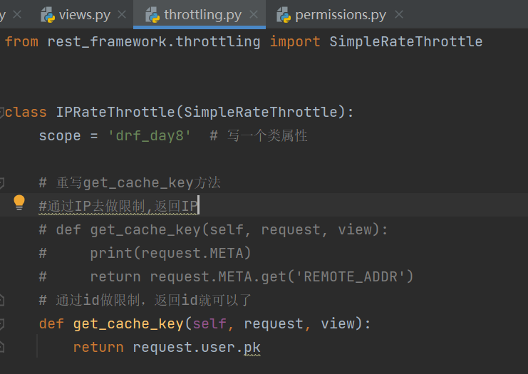Screen dimensions: 528x374
Task: Click the Python icon on throttling.py tab
Action: 152,14
